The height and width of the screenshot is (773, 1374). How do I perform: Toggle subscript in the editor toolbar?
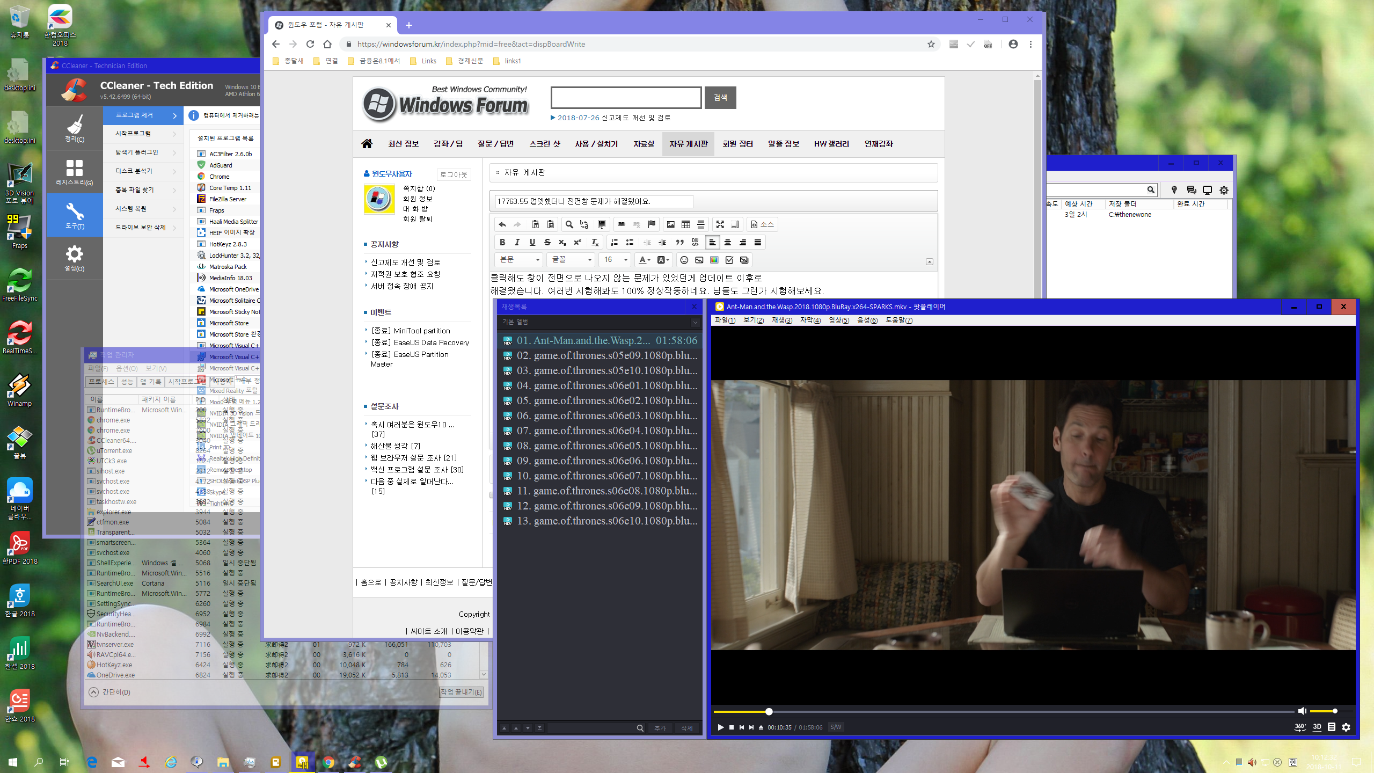coord(562,242)
